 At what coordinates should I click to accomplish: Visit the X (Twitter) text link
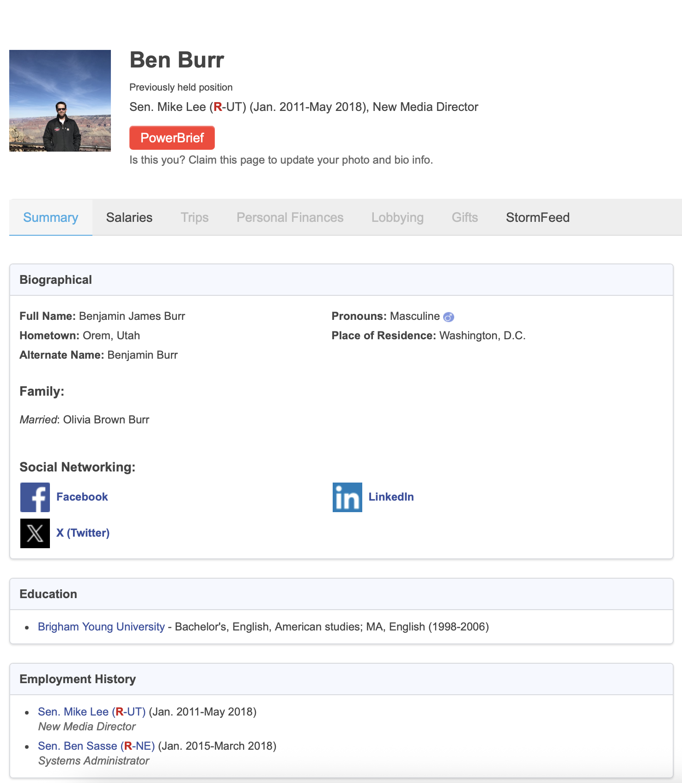pos(83,533)
